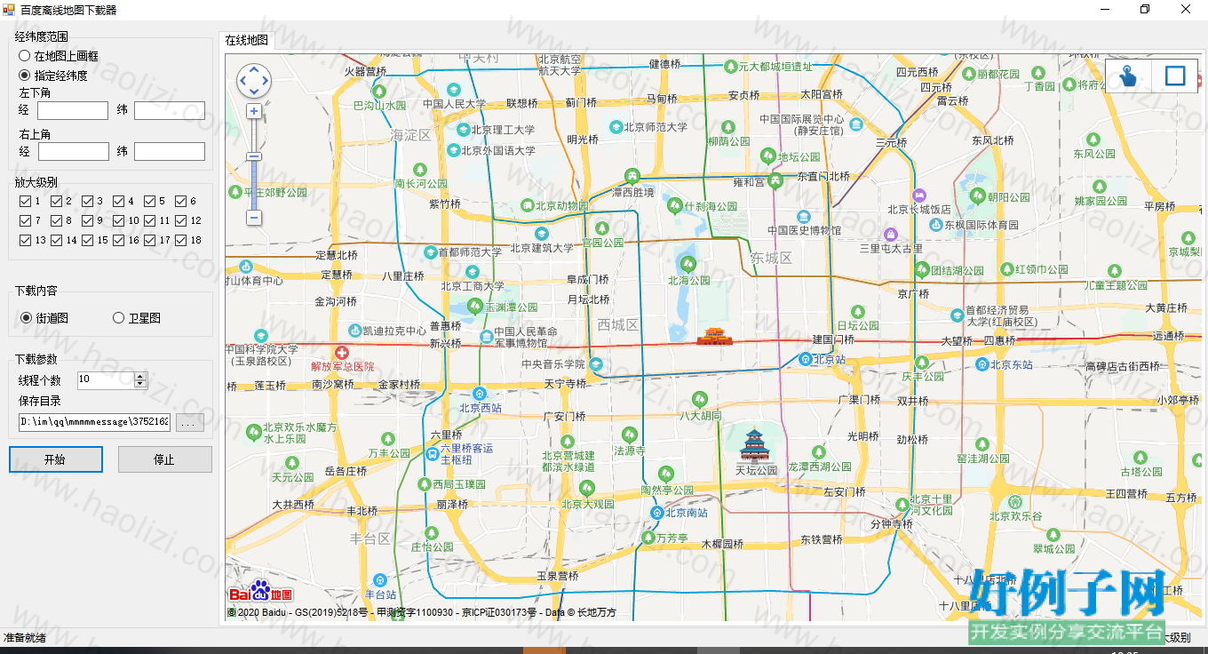Pan the map left with the west arrow

click(x=242, y=81)
